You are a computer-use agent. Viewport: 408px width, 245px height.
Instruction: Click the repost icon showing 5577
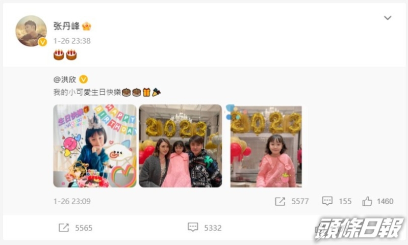tap(280, 201)
